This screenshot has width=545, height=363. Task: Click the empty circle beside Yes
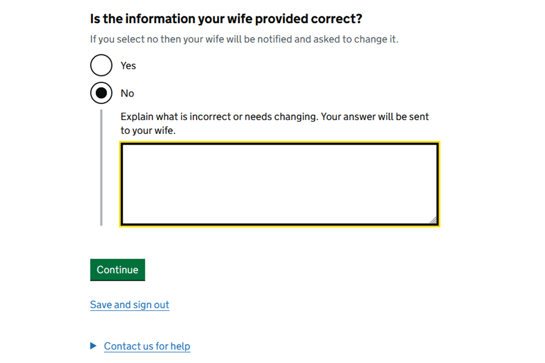101,65
